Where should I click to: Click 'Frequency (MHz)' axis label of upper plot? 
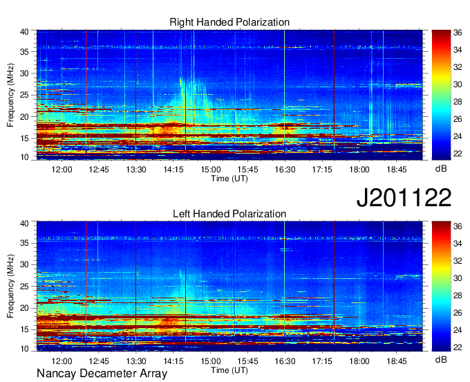coord(10,95)
